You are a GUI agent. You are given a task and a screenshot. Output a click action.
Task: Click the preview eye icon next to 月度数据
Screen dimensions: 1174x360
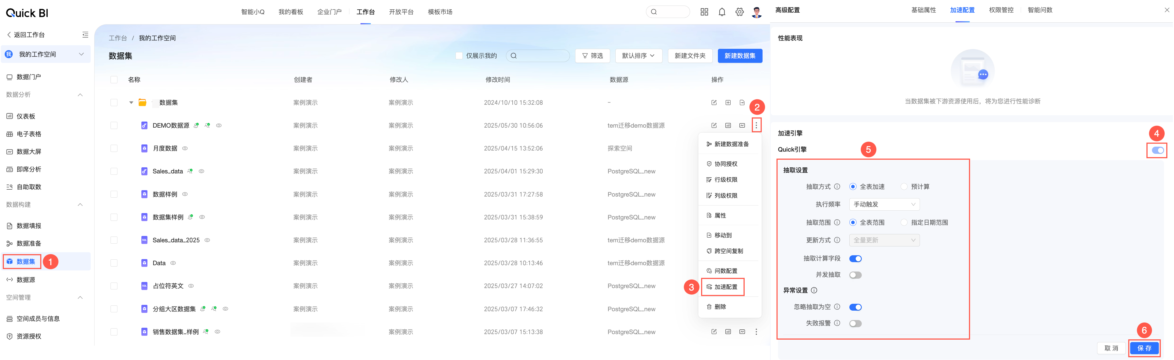(x=185, y=149)
